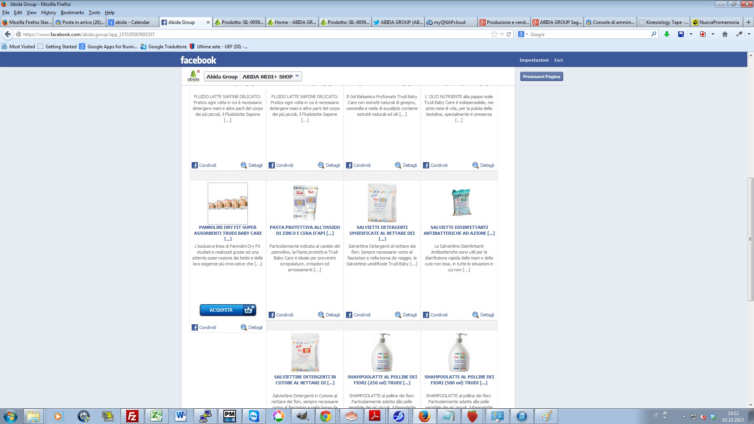Open the View menu
Screen dimensions: 754x424
click(x=31, y=13)
